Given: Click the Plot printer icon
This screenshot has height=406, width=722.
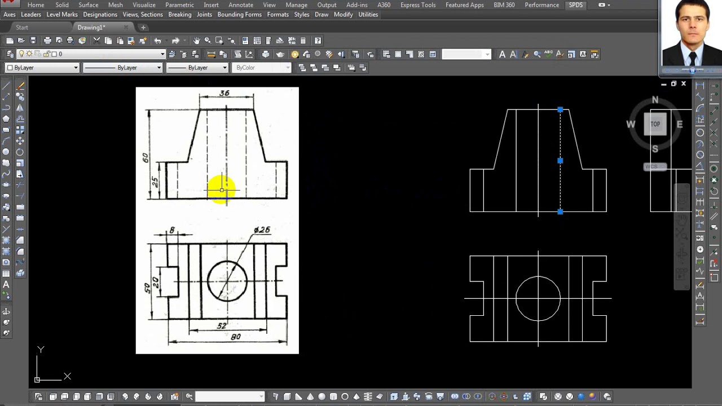Looking at the screenshot, I should point(47,41).
